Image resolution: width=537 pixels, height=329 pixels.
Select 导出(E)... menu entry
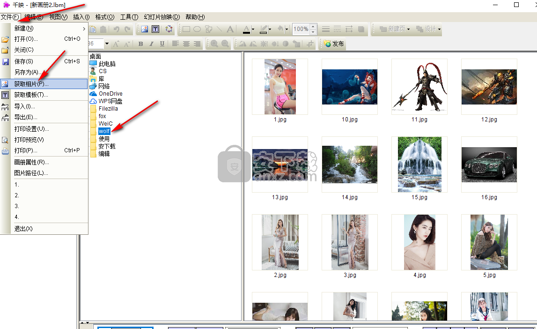coord(44,117)
